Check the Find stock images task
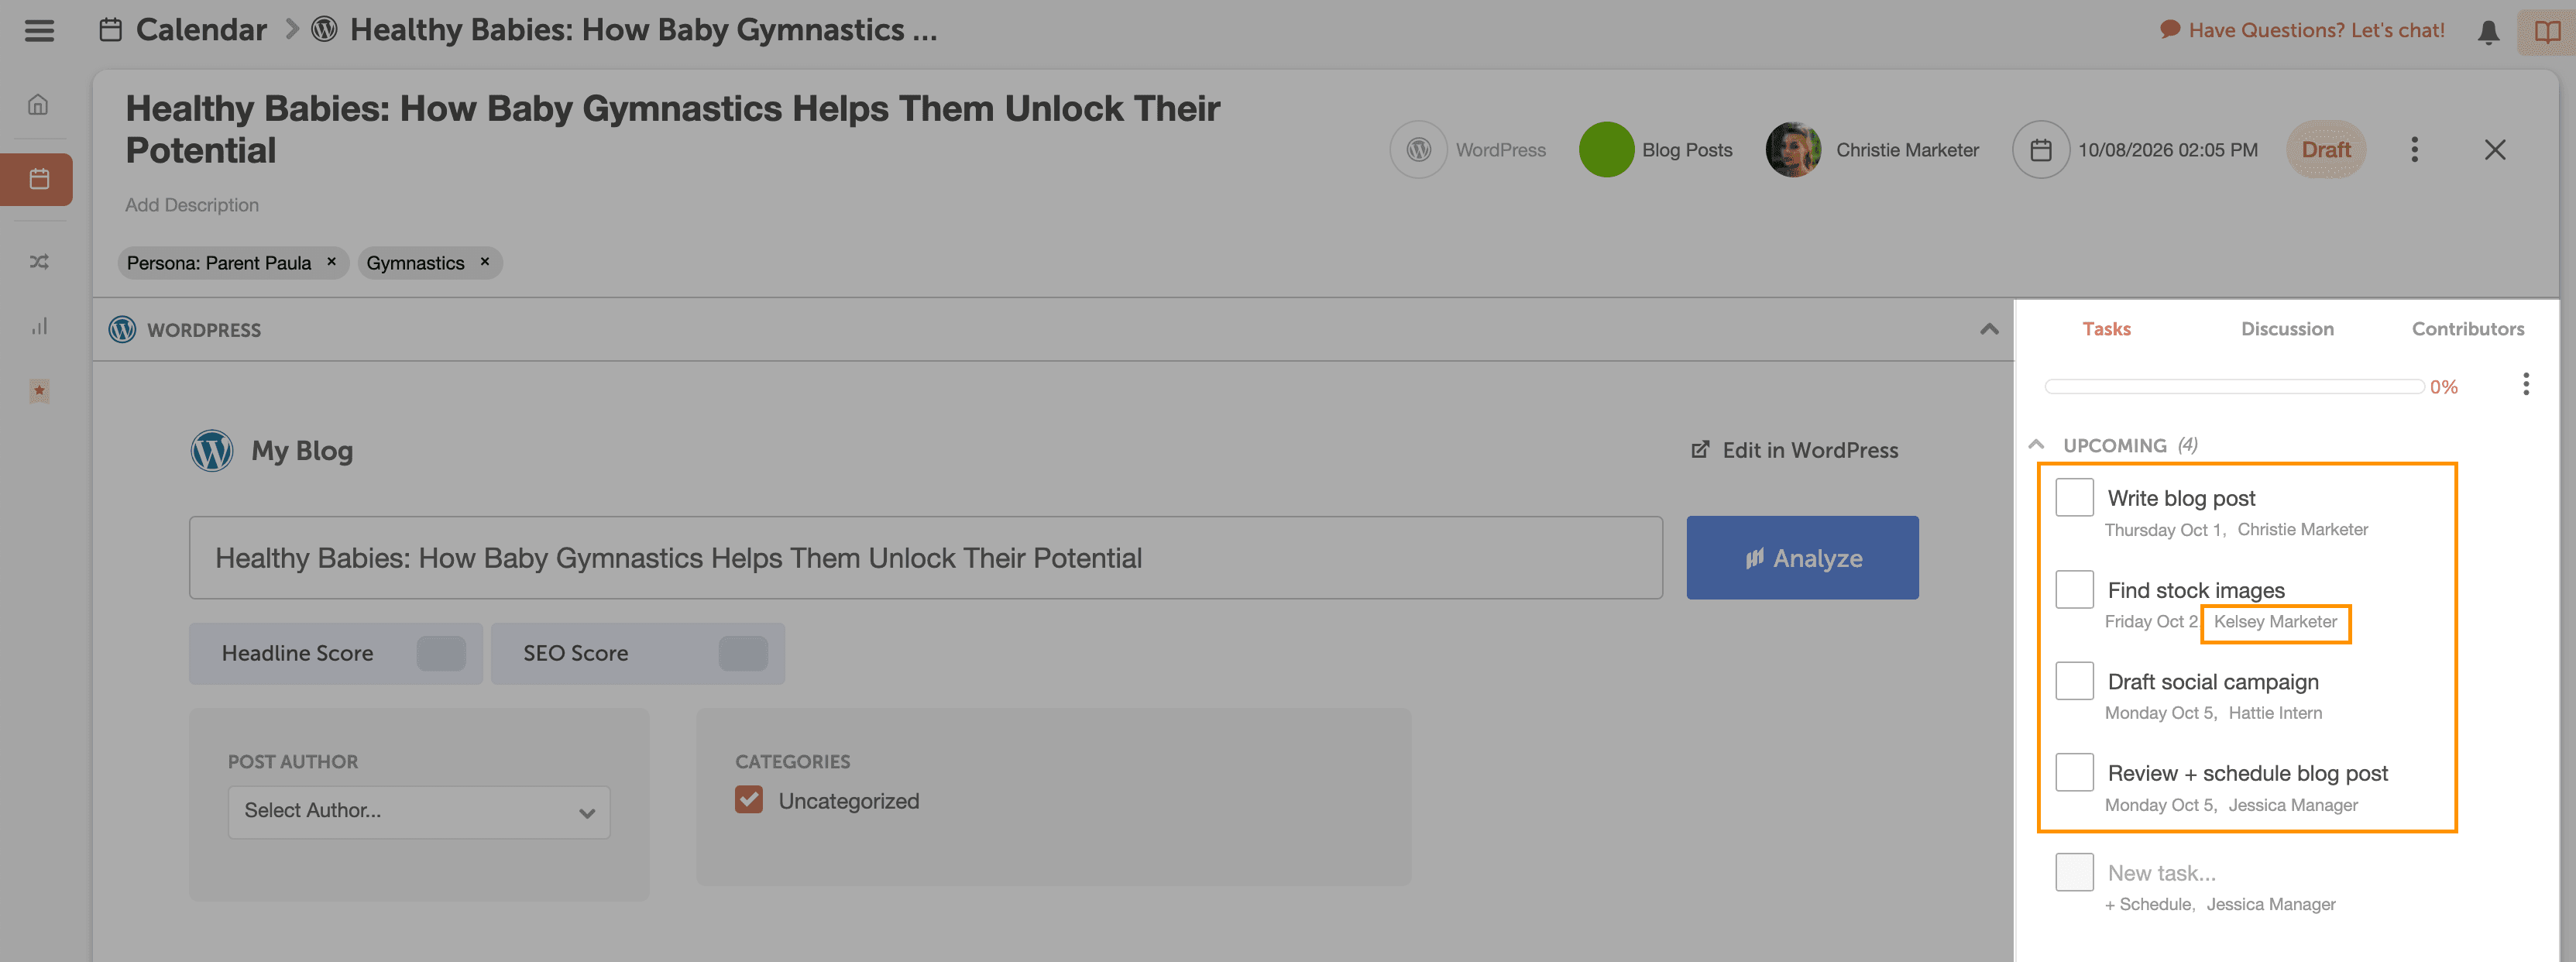 2073,590
